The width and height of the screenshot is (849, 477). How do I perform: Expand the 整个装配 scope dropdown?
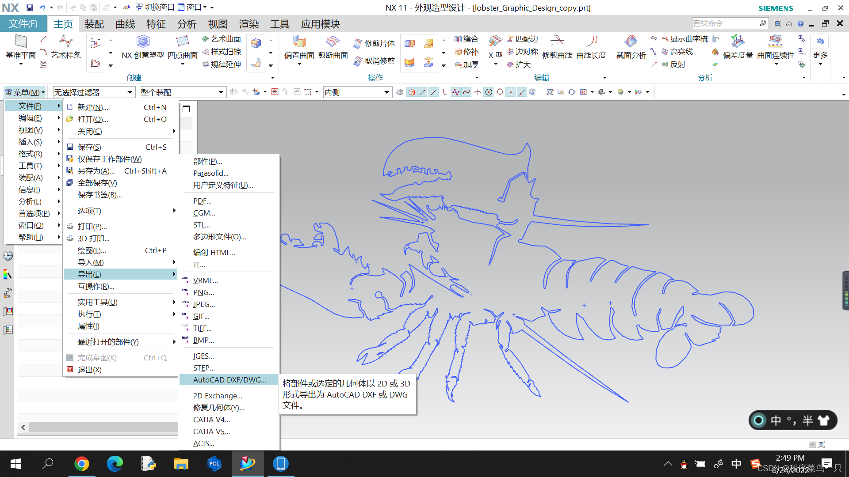(x=221, y=92)
